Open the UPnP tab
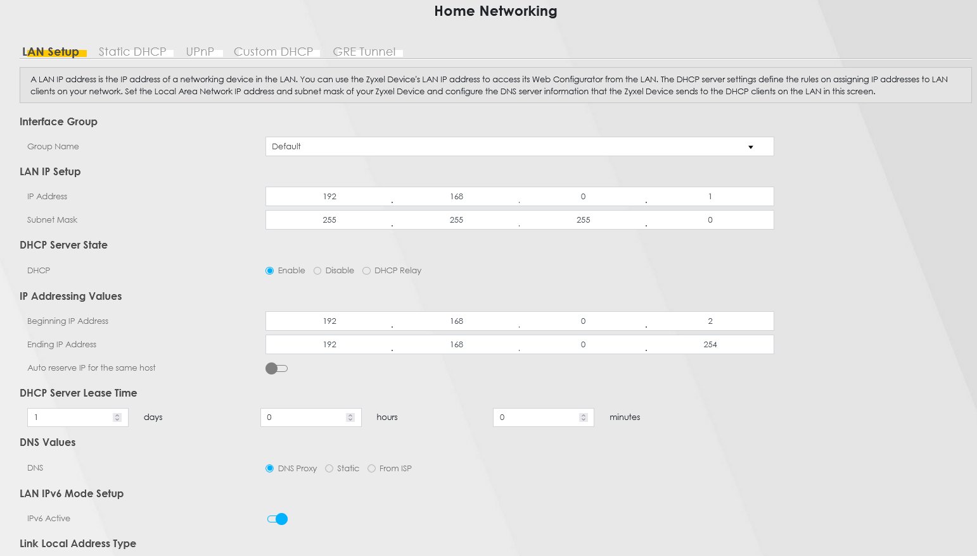 (x=200, y=52)
